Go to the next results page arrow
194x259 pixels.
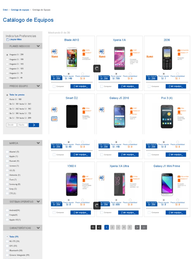pyautogui.click(x=137, y=227)
